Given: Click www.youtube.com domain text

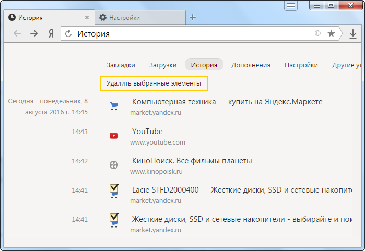Looking at the screenshot, I should pyautogui.click(x=158, y=142).
